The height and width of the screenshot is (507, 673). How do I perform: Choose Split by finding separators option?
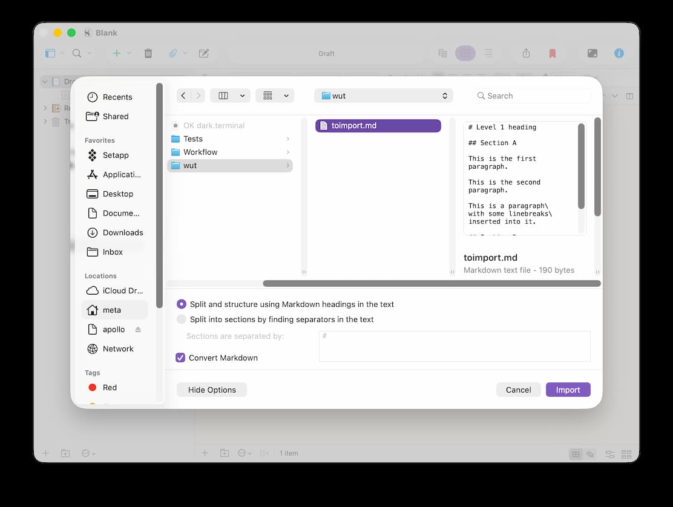point(182,319)
